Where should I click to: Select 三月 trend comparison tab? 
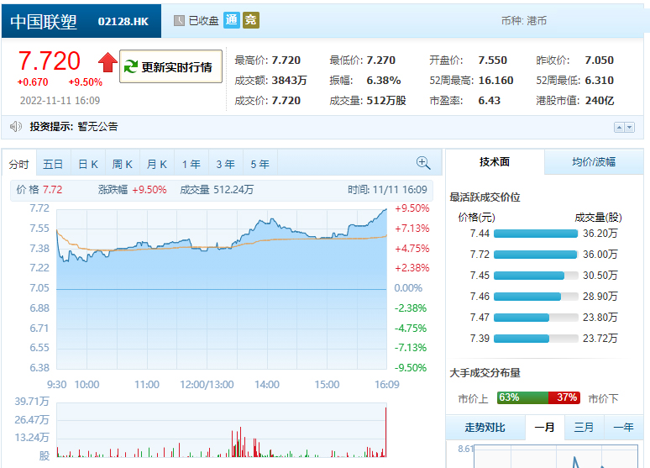point(584,428)
